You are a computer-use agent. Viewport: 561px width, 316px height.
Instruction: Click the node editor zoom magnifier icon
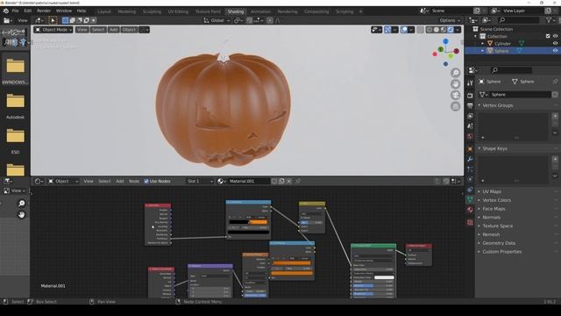(21, 204)
